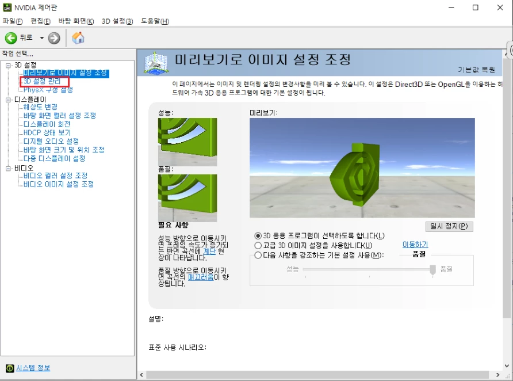This screenshot has width=513, height=381.
Task: Click the grey Forward arrow icon
Action: pos(54,38)
